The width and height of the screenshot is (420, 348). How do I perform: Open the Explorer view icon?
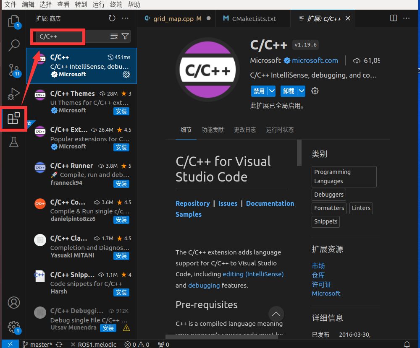pyautogui.click(x=14, y=21)
